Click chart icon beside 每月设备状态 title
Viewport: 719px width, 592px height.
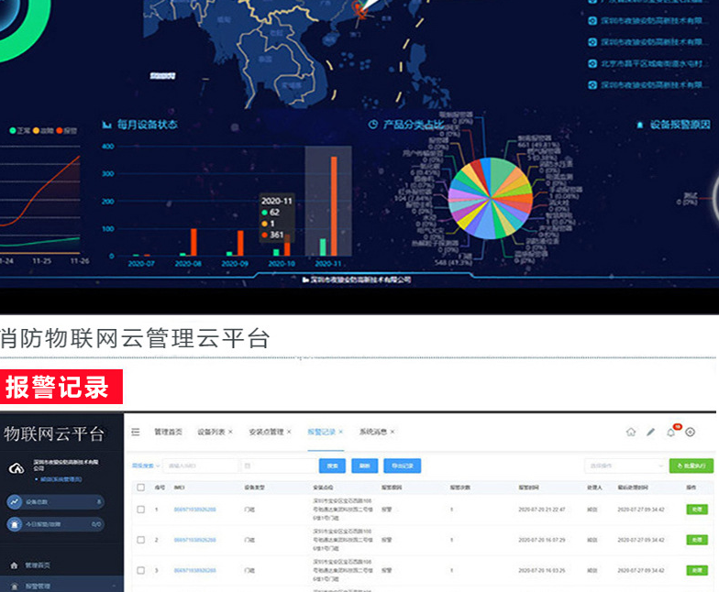[106, 125]
